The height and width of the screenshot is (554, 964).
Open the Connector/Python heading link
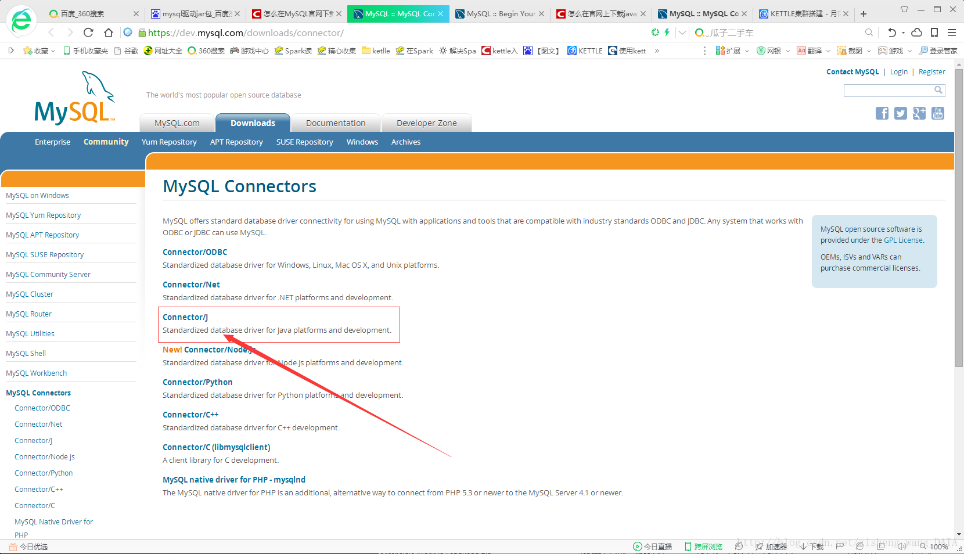(197, 382)
